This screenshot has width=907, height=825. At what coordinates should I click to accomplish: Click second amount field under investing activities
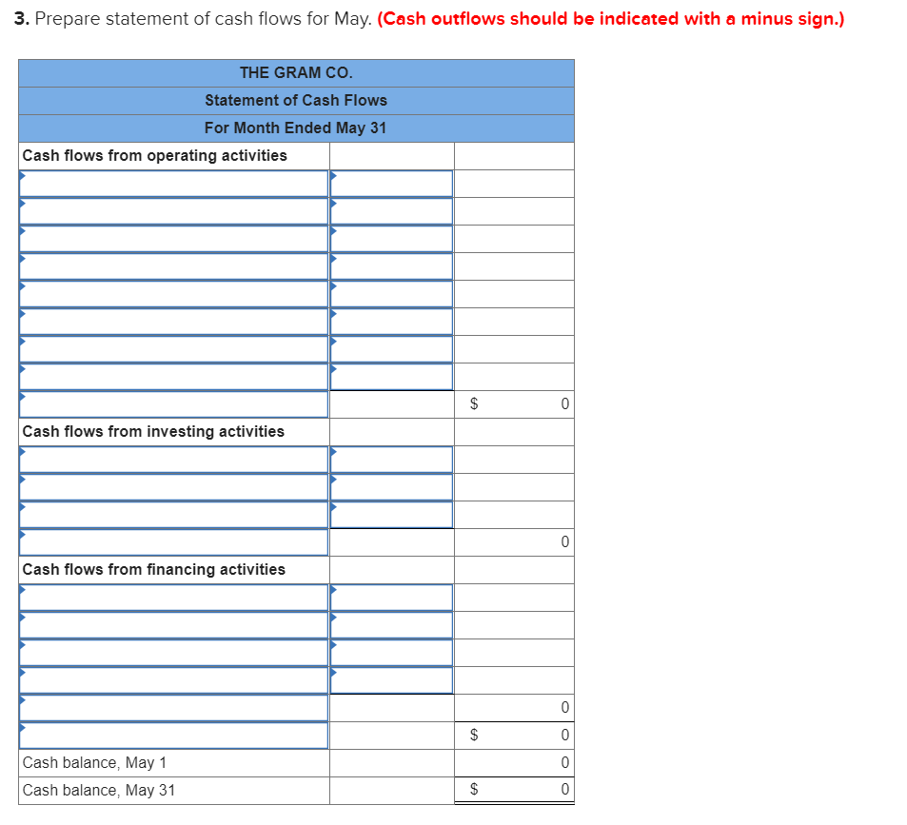[391, 487]
